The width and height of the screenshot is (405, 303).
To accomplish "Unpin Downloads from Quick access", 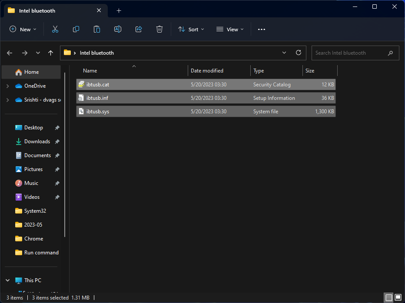I will pos(57,142).
